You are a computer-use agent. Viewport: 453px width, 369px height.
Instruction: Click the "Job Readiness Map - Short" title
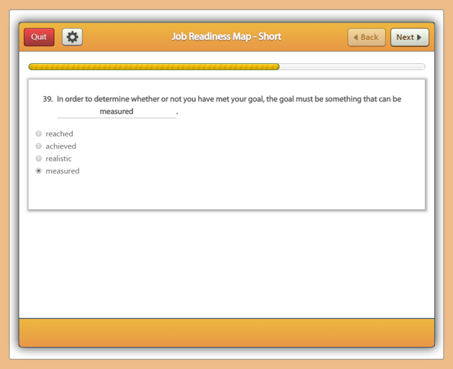click(226, 37)
